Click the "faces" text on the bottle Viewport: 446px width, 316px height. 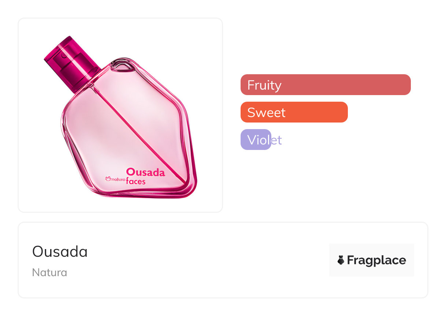tap(135, 181)
